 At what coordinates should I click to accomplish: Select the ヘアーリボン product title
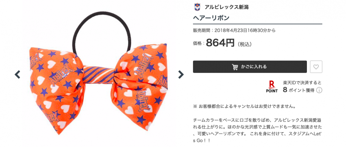(x=211, y=18)
